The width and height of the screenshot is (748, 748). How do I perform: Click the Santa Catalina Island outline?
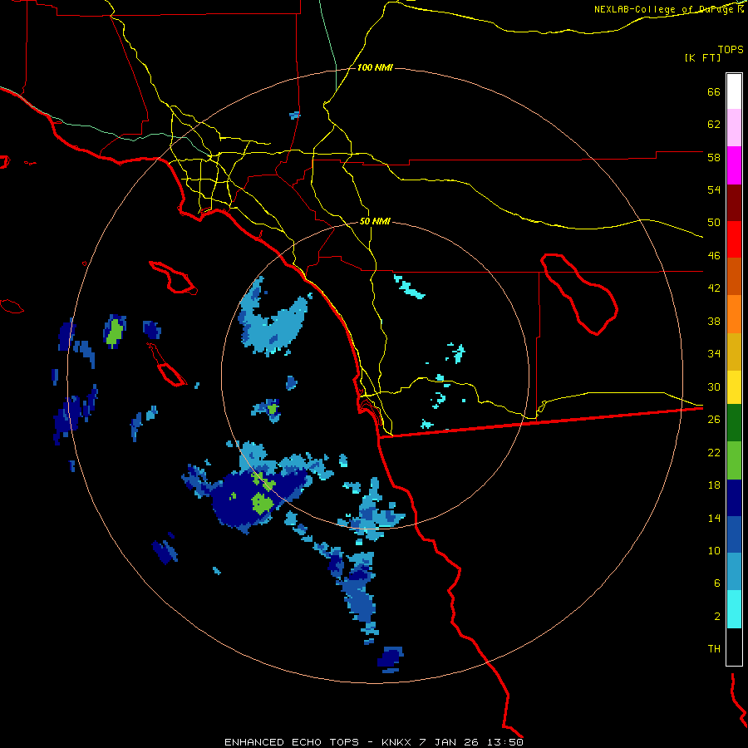[173, 277]
